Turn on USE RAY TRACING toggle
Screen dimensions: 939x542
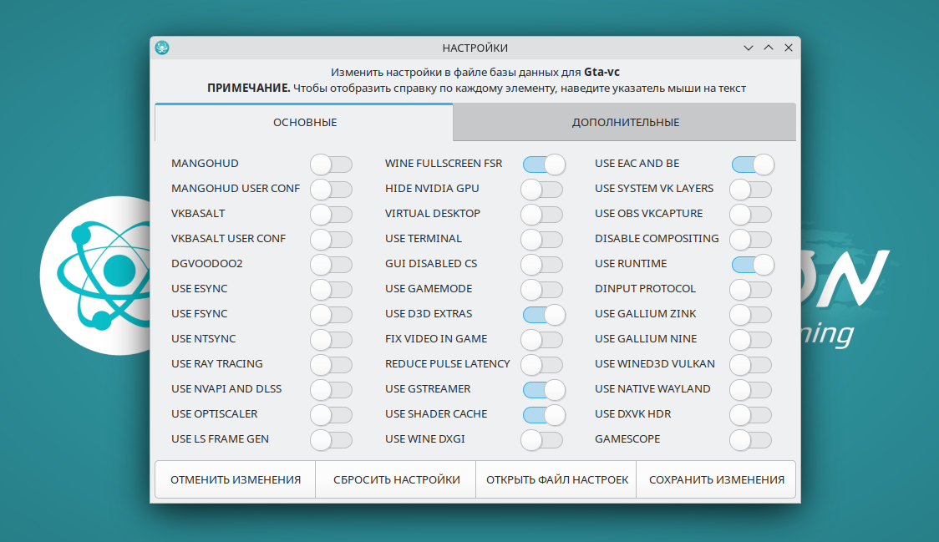(331, 364)
